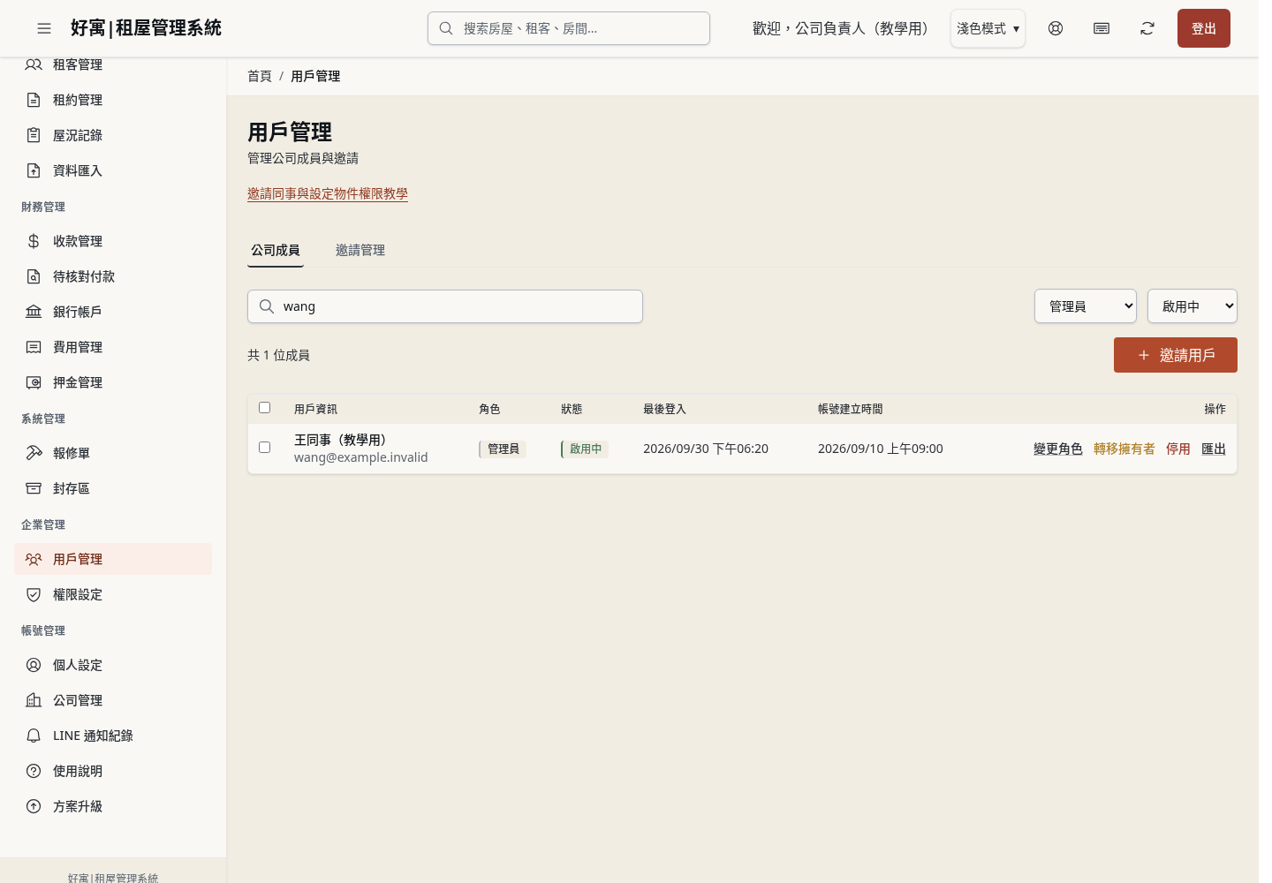1272x883 pixels.
Task: Click the refresh sync icon in header
Action: click(1147, 28)
